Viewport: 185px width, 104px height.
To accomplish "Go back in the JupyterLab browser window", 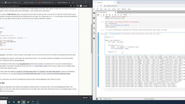I will pyautogui.click(x=95, y=6).
